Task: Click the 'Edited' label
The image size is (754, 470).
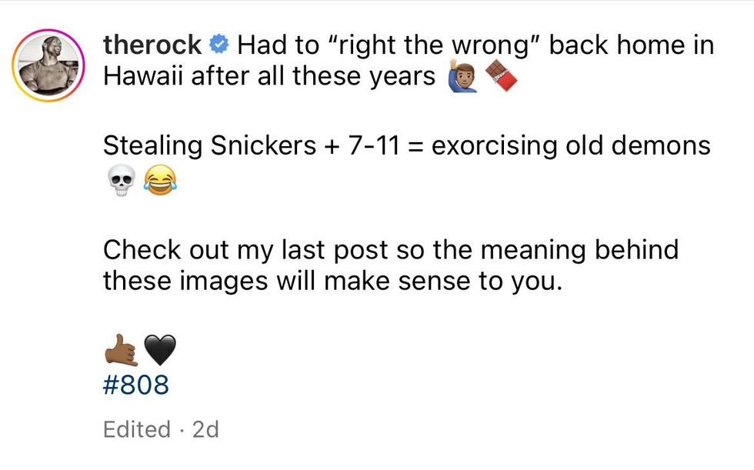Action: 136,429
